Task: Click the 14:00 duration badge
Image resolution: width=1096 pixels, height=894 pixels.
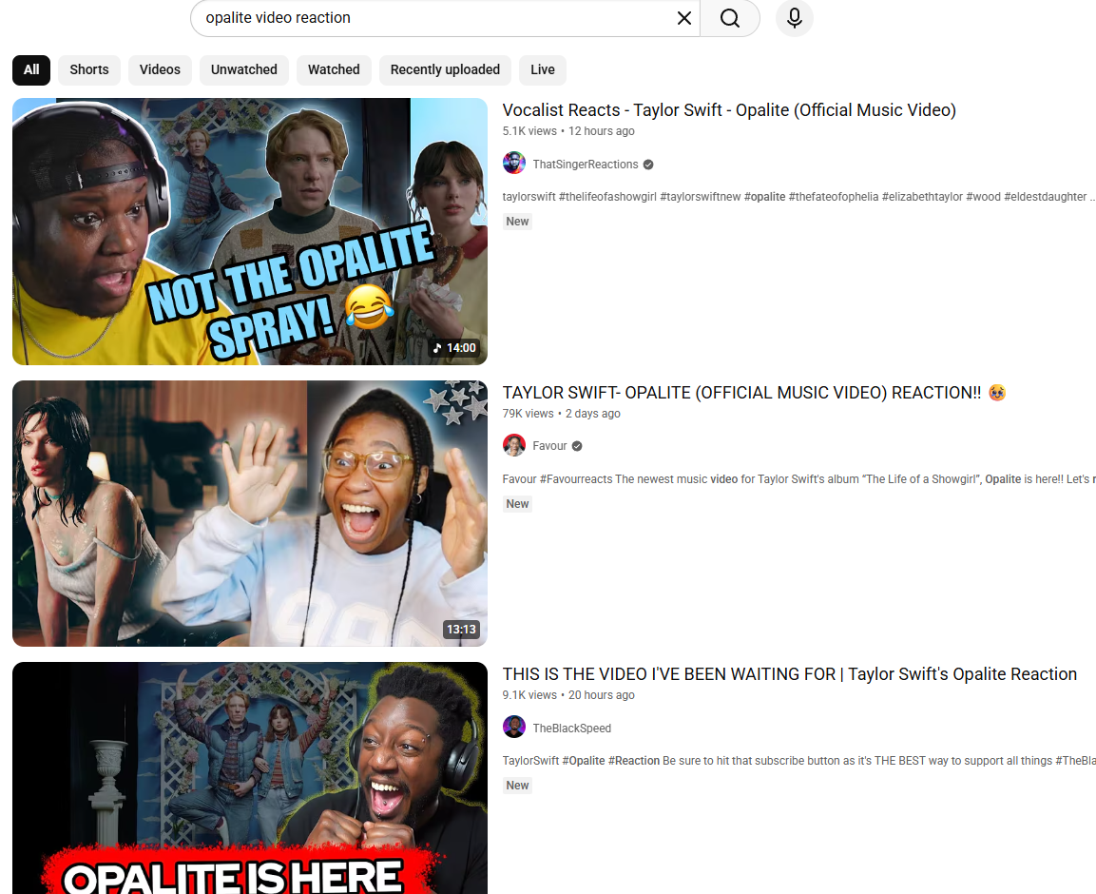Action: point(454,348)
